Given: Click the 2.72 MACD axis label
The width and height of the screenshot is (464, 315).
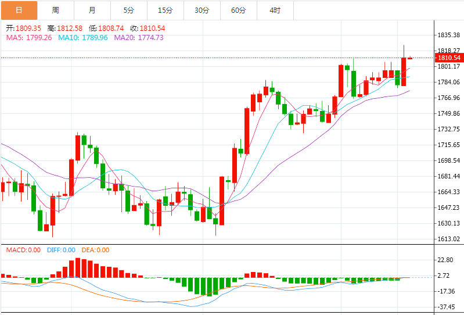Looking at the screenshot, I should (443, 275).
